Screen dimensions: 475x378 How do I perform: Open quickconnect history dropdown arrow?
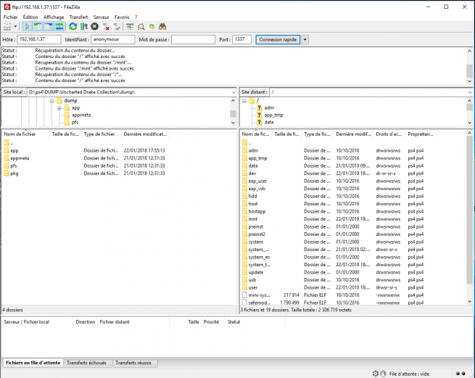coord(305,39)
